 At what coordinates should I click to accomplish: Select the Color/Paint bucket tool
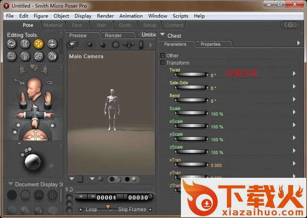(52, 56)
